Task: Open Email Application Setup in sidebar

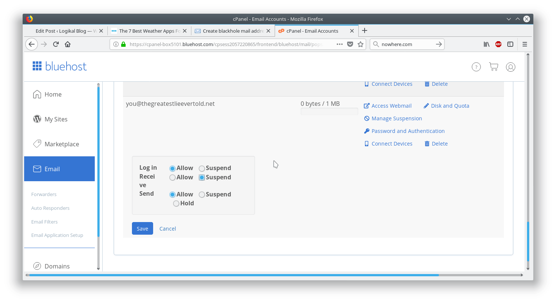Action: point(57,235)
